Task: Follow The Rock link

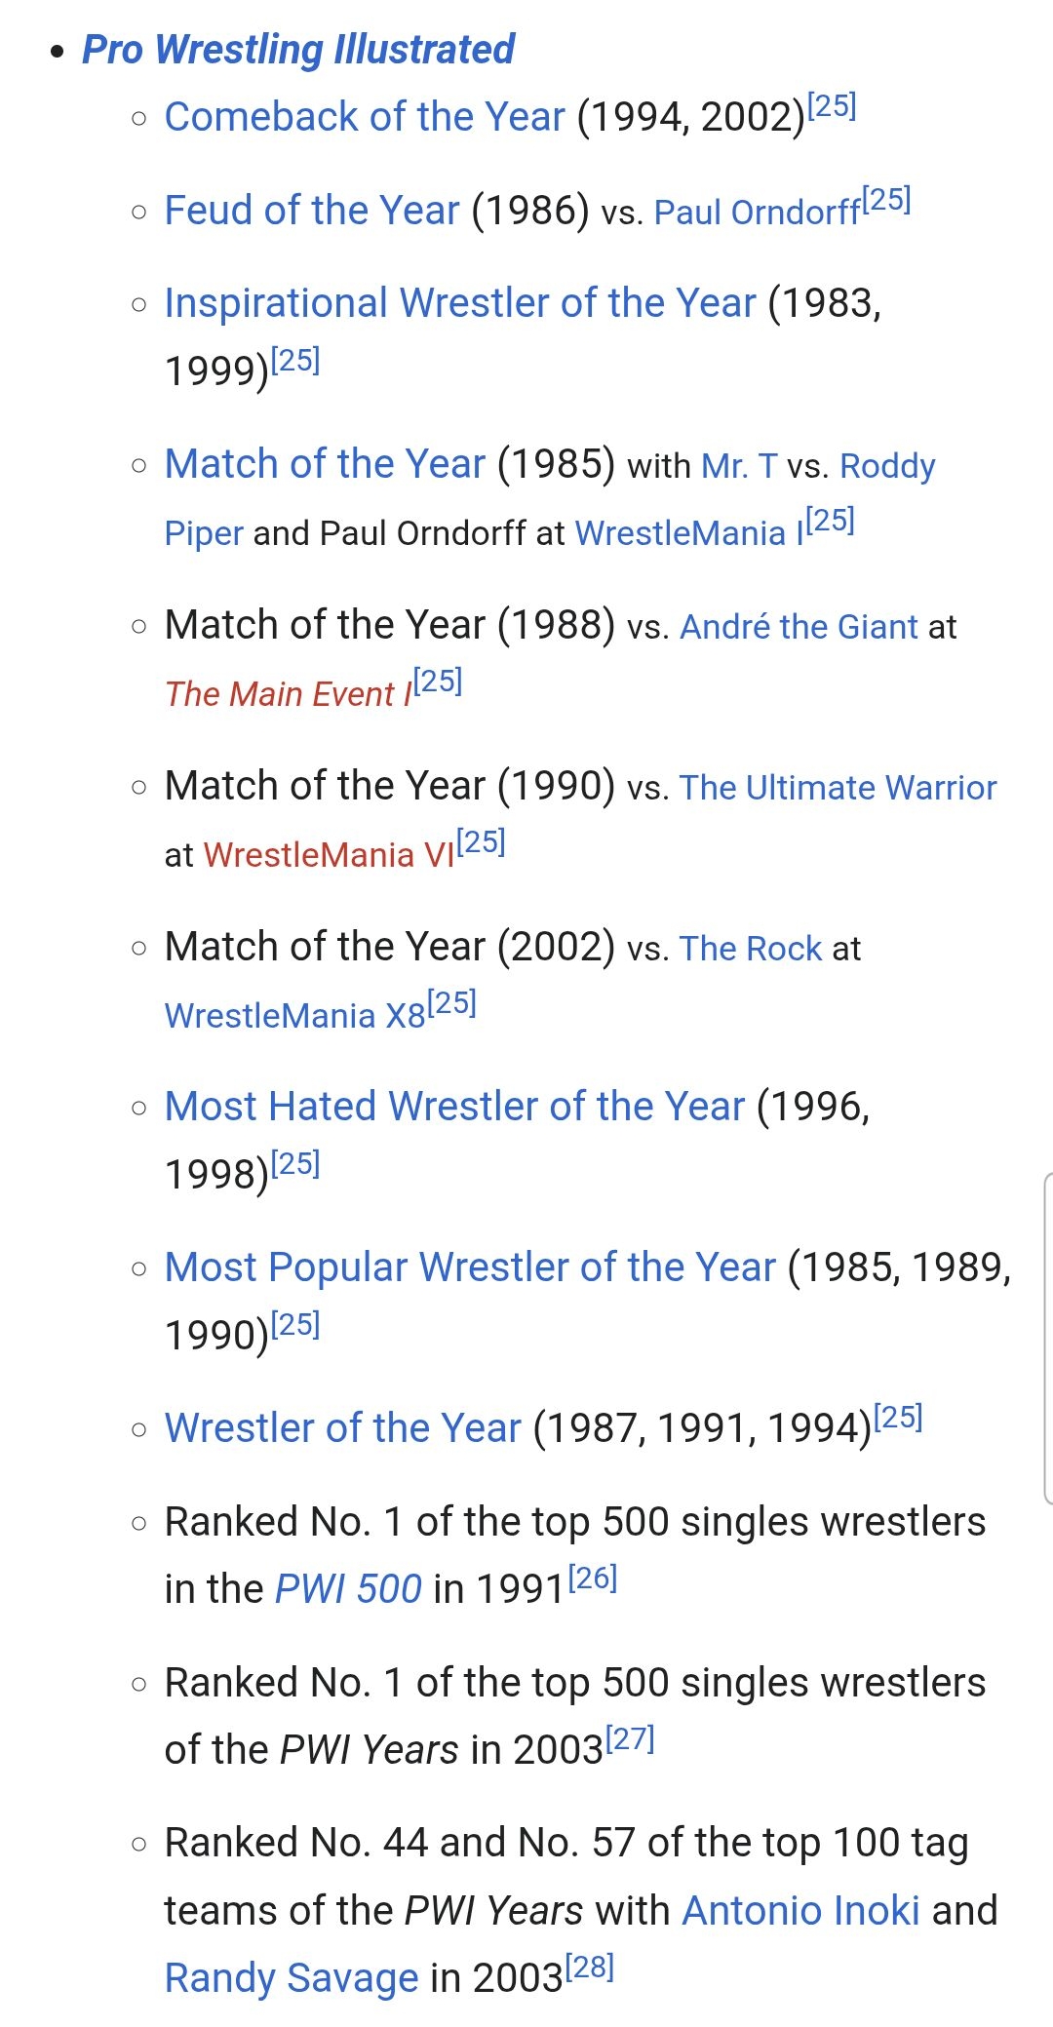Action: [751, 949]
